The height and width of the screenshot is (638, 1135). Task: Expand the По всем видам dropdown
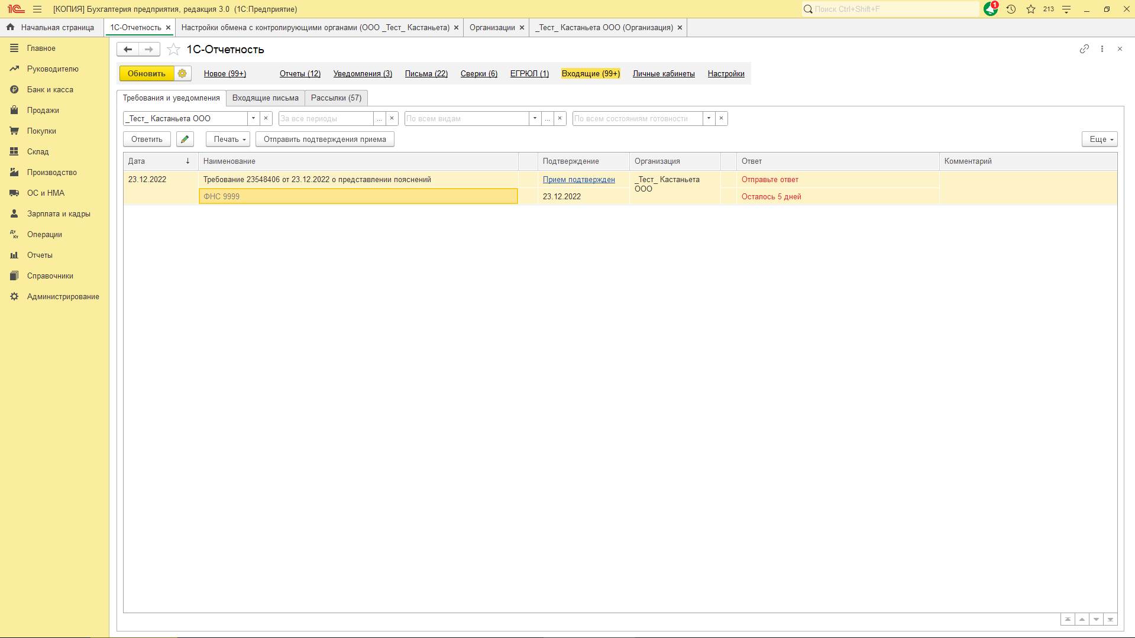click(x=535, y=118)
